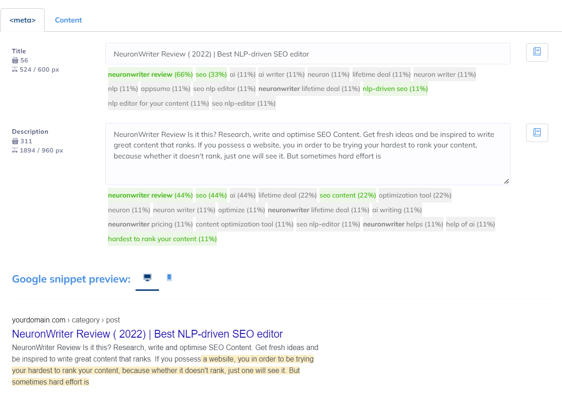Select 'content optimization tool (11%)' keyword
The height and width of the screenshot is (407, 562).
(244, 224)
